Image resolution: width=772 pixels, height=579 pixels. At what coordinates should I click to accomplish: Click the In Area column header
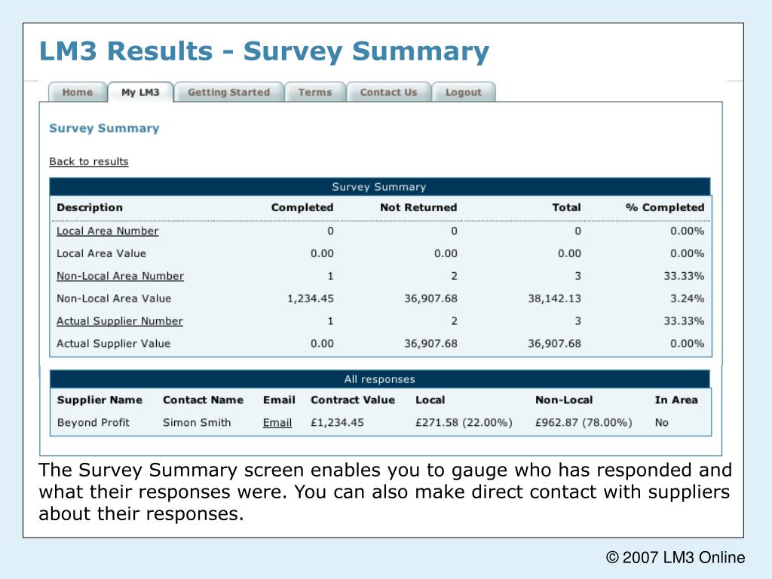point(676,400)
